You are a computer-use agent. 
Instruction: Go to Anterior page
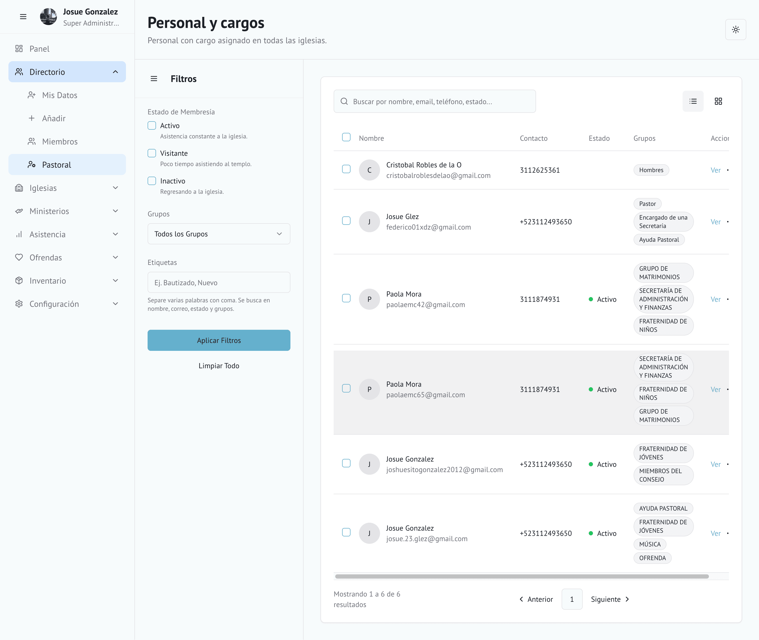[x=536, y=599]
